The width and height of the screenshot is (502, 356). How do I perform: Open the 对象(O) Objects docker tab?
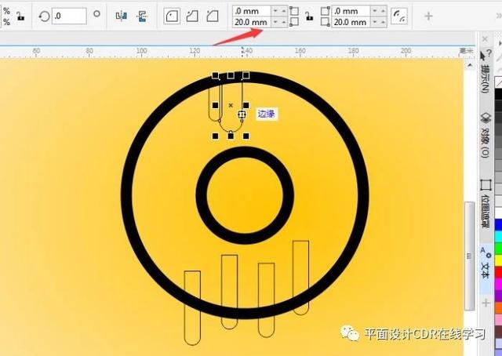(486, 136)
